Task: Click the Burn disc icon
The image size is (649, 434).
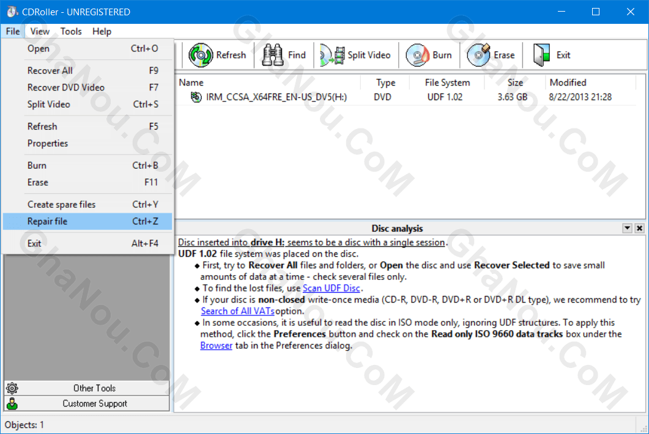Action: [x=418, y=55]
